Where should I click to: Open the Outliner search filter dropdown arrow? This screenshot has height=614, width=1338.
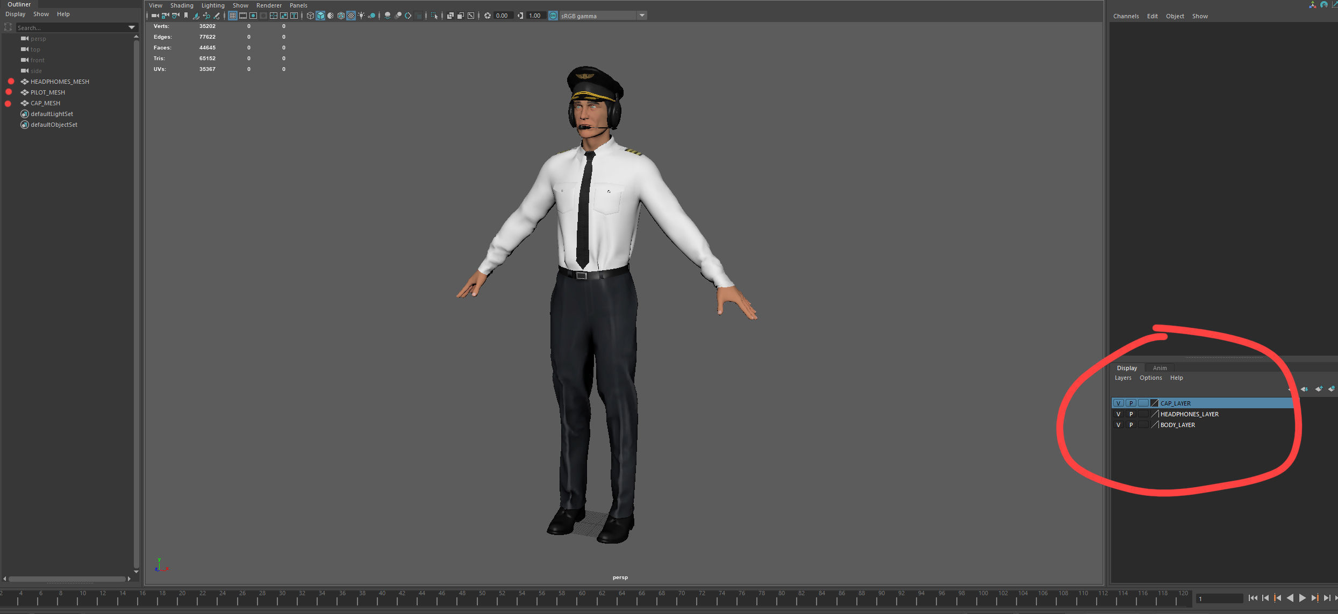tap(132, 27)
